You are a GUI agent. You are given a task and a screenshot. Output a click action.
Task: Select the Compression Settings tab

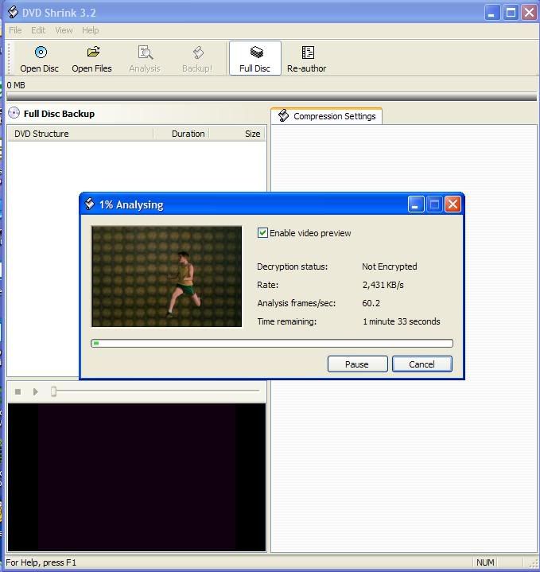(327, 116)
